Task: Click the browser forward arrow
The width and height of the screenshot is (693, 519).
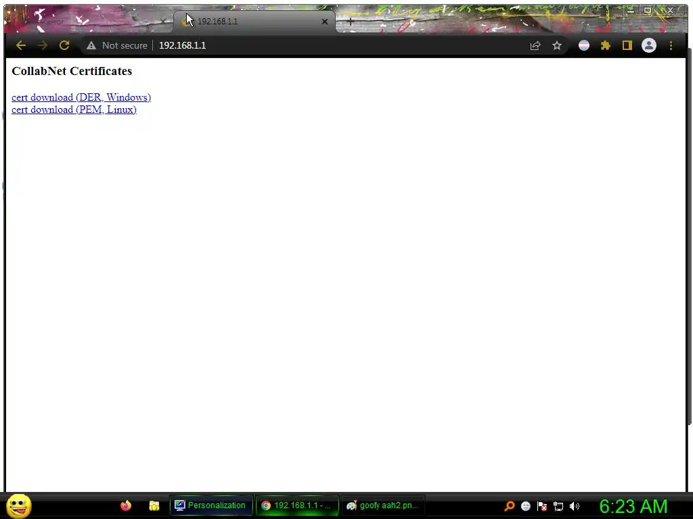Action: pos(43,45)
